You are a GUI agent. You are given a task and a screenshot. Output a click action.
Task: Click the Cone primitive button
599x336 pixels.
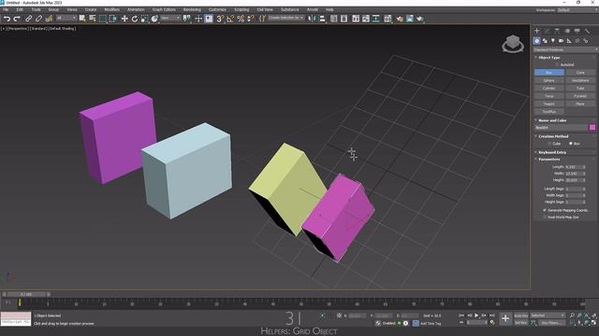click(580, 73)
